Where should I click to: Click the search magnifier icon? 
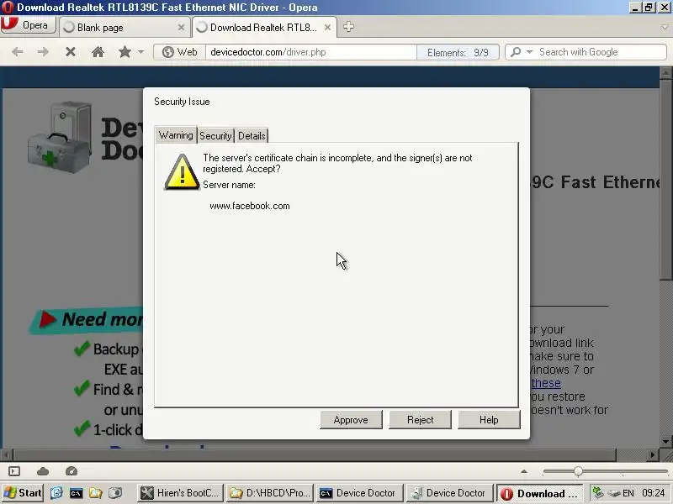click(x=516, y=52)
